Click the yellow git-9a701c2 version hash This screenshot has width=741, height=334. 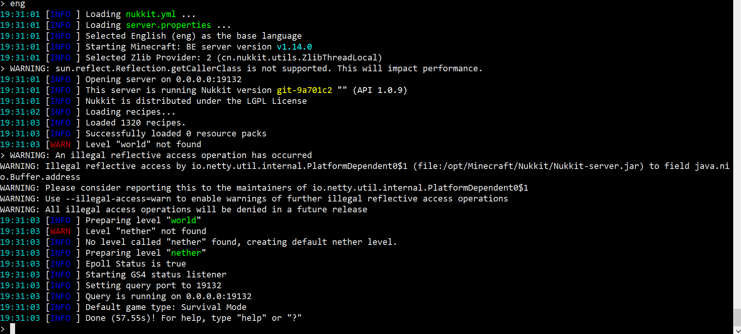(304, 90)
